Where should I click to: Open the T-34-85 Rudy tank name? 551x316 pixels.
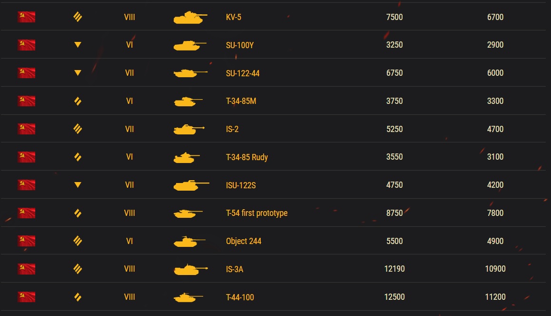click(246, 157)
